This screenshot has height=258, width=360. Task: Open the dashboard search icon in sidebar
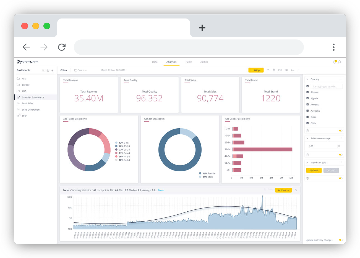pyautogui.click(x=43, y=70)
